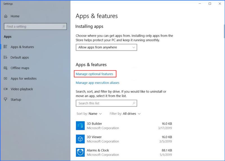Maximize the Settings window

pyautogui.click(x=210, y=4)
